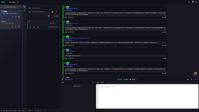This screenshot has width=199, height=112.
Task: Expand No Headers row on the foo.bar message
Action: click(x=68, y=53)
